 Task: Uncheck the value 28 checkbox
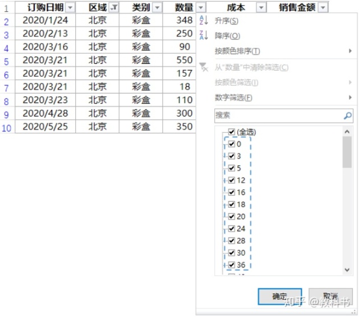pos(232,241)
